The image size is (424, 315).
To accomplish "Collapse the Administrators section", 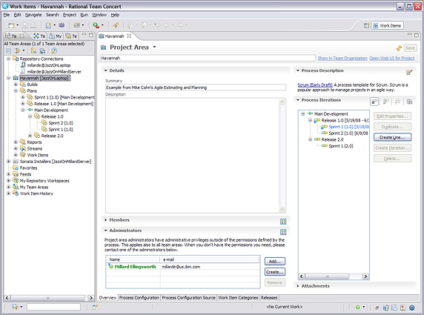I will pyautogui.click(x=106, y=231).
